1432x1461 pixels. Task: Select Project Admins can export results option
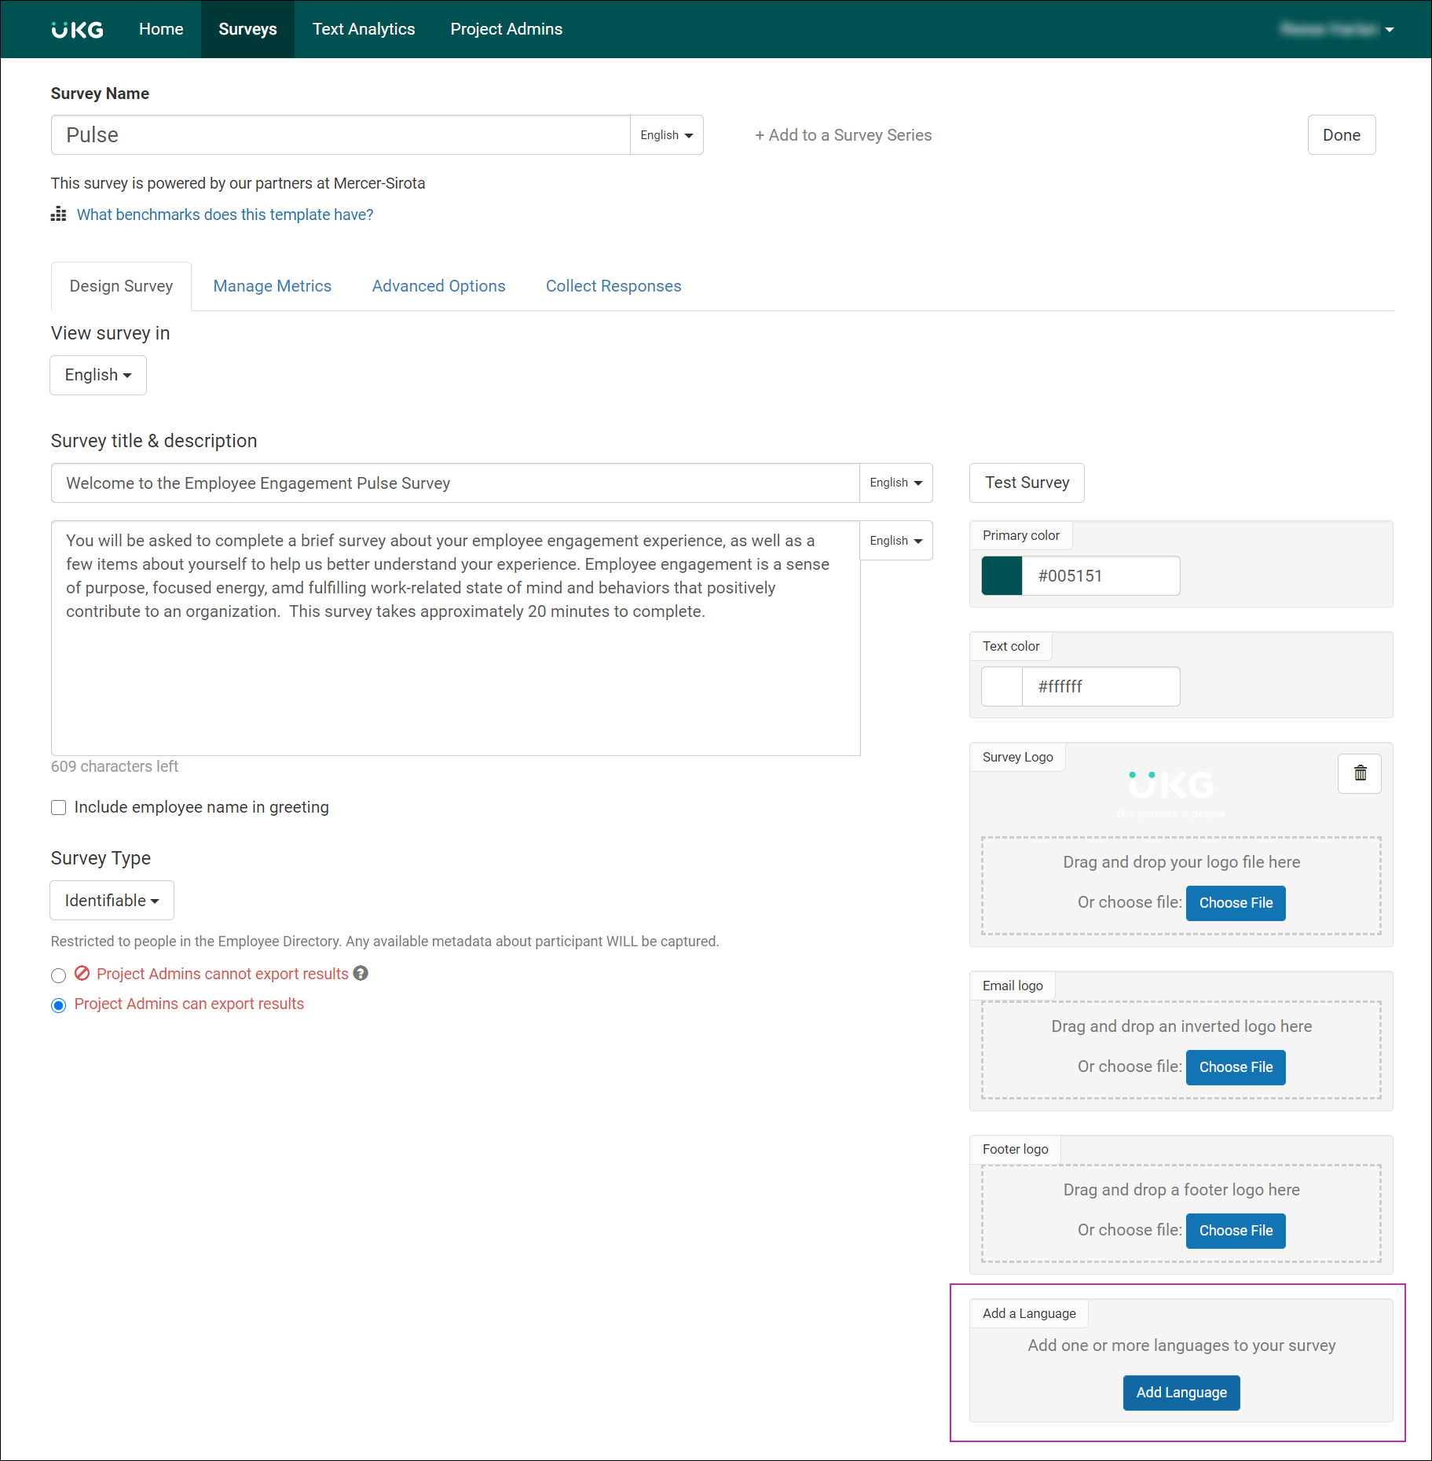pyautogui.click(x=58, y=1005)
